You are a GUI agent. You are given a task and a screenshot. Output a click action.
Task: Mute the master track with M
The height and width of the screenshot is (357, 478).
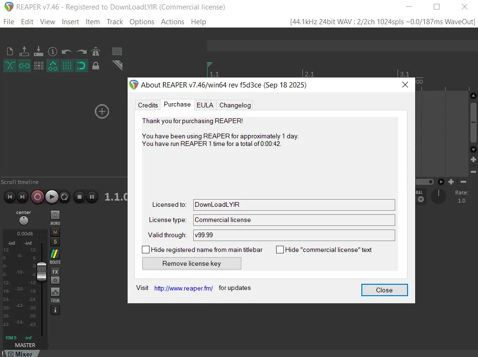tap(55, 232)
